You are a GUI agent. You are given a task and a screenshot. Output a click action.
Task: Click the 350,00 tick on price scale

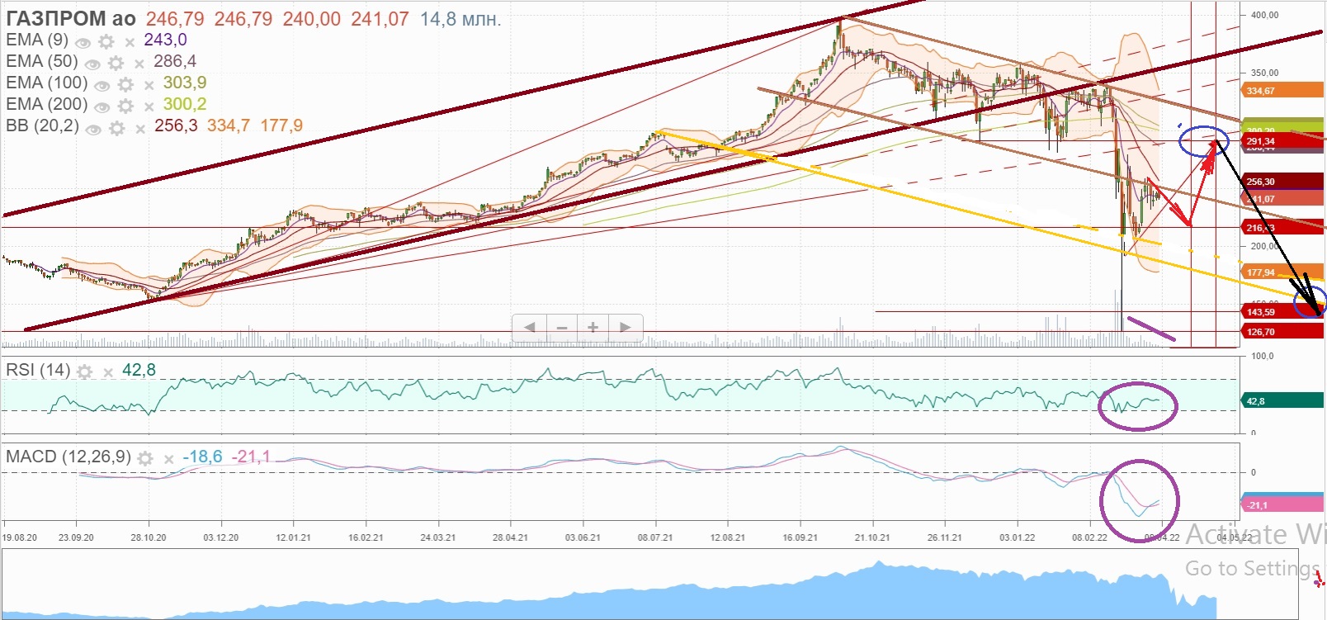(1264, 73)
